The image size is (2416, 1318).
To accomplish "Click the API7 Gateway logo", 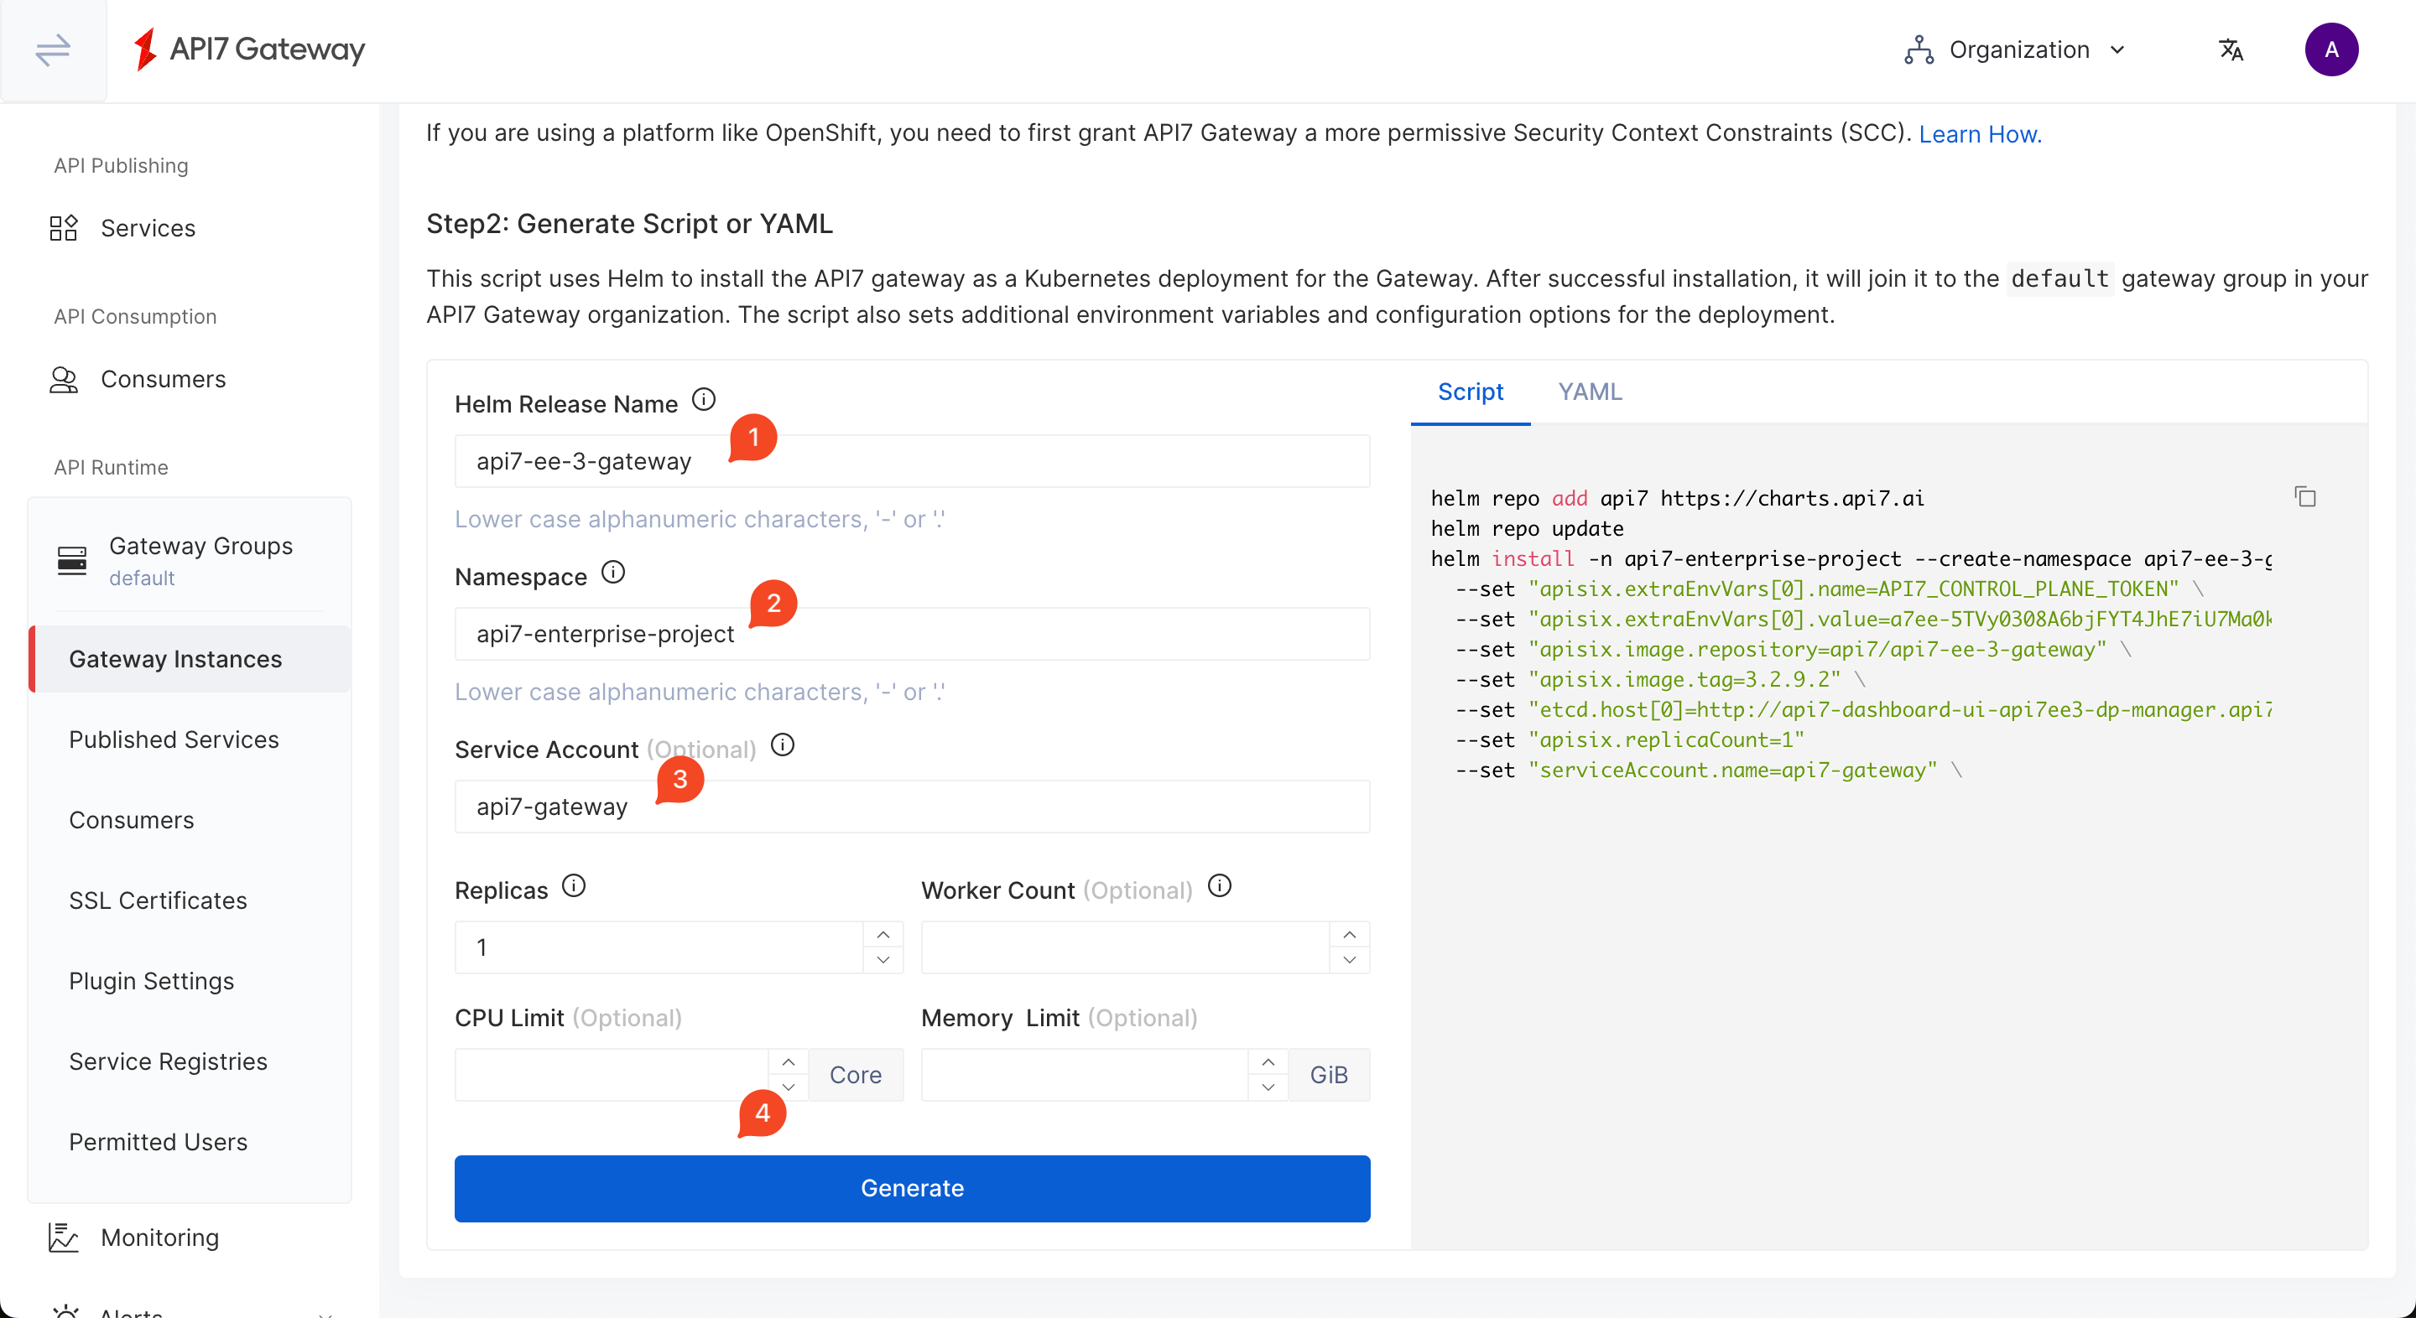I will click(x=248, y=49).
